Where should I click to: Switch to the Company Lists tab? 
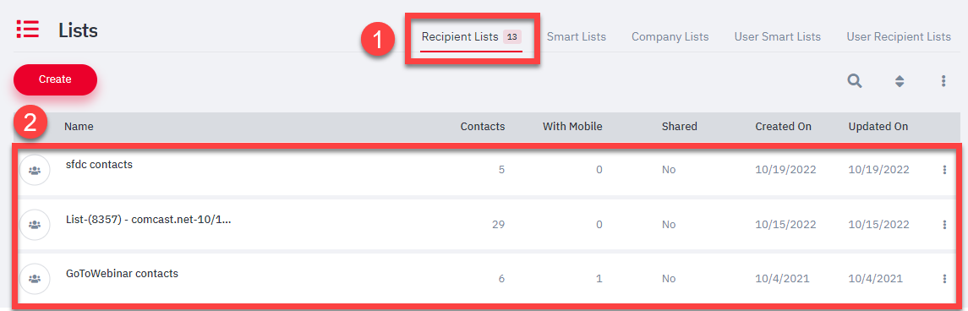coord(670,37)
